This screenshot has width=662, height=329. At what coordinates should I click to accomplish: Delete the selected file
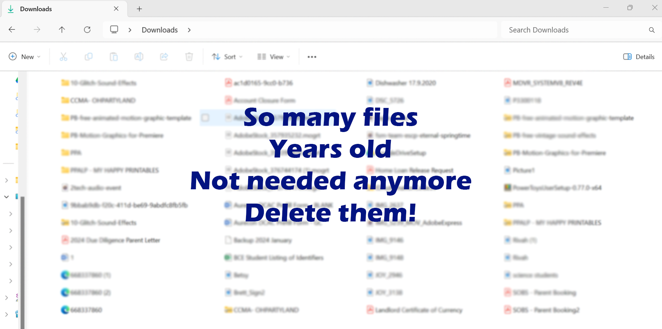click(x=189, y=56)
